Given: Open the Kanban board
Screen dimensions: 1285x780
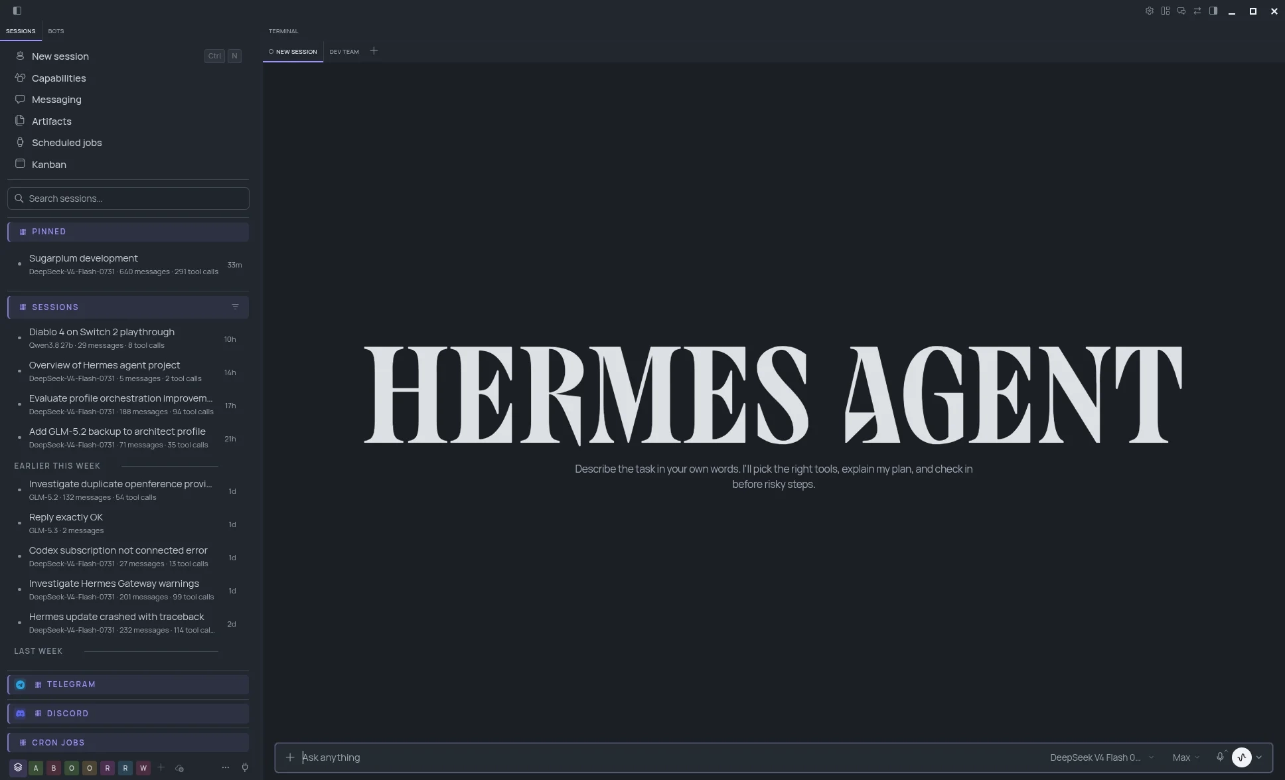Looking at the screenshot, I should click(x=128, y=165).
